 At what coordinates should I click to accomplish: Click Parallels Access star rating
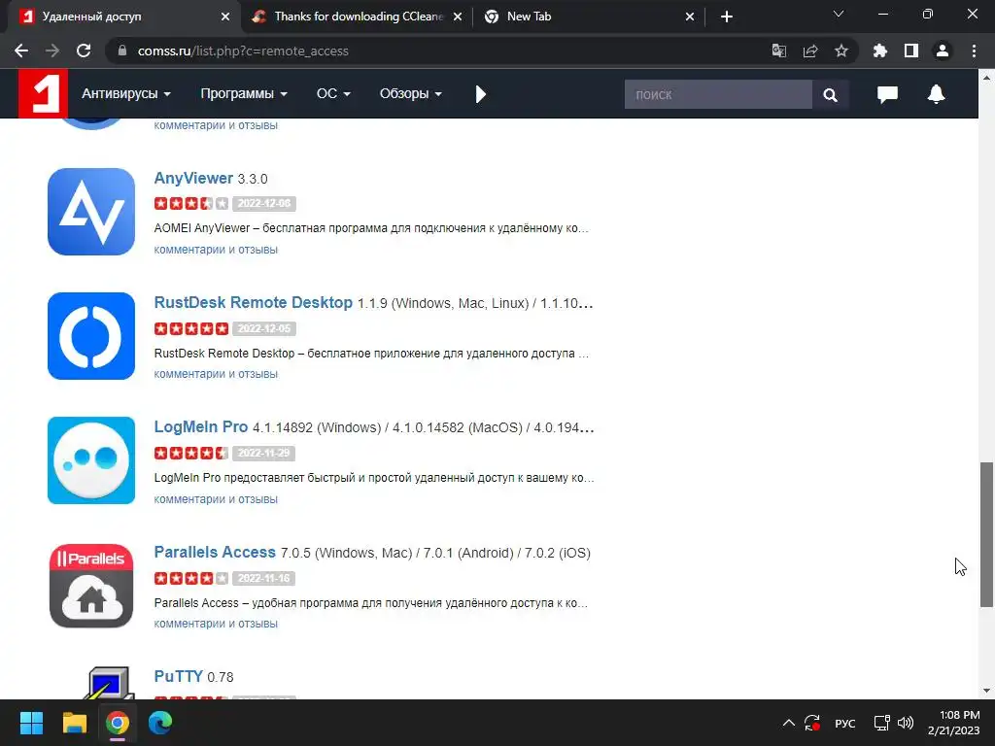191,578
